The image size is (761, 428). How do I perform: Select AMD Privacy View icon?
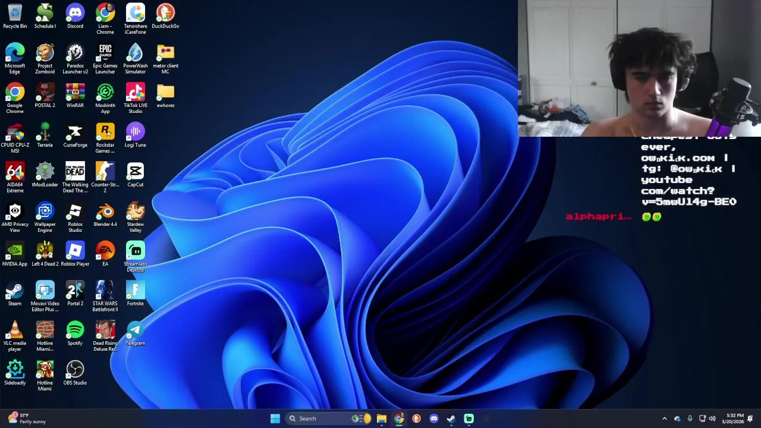tap(15, 218)
